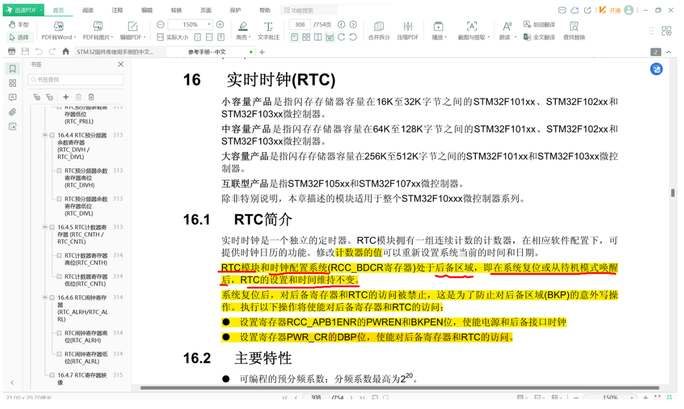684x409 pixels.
Task: Enable 划词翻译 word translation
Action: tap(539, 25)
